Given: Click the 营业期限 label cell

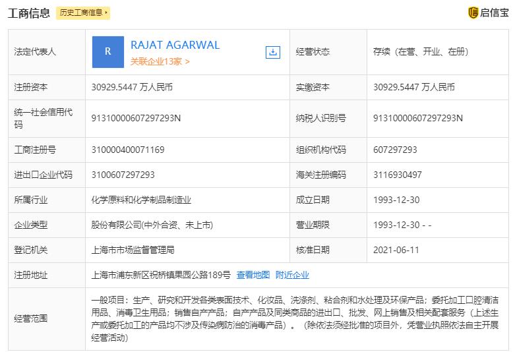Looking at the screenshot, I should [x=328, y=225].
